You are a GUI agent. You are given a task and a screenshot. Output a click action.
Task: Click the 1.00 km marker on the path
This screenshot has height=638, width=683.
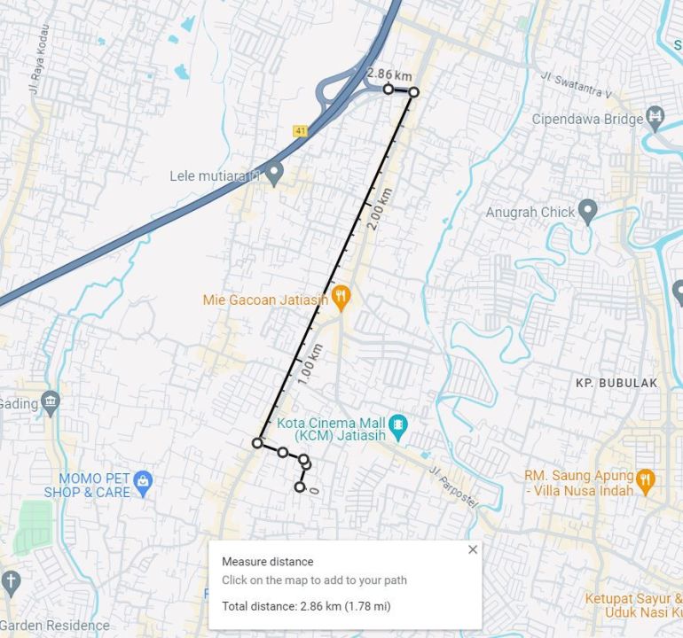pos(310,365)
